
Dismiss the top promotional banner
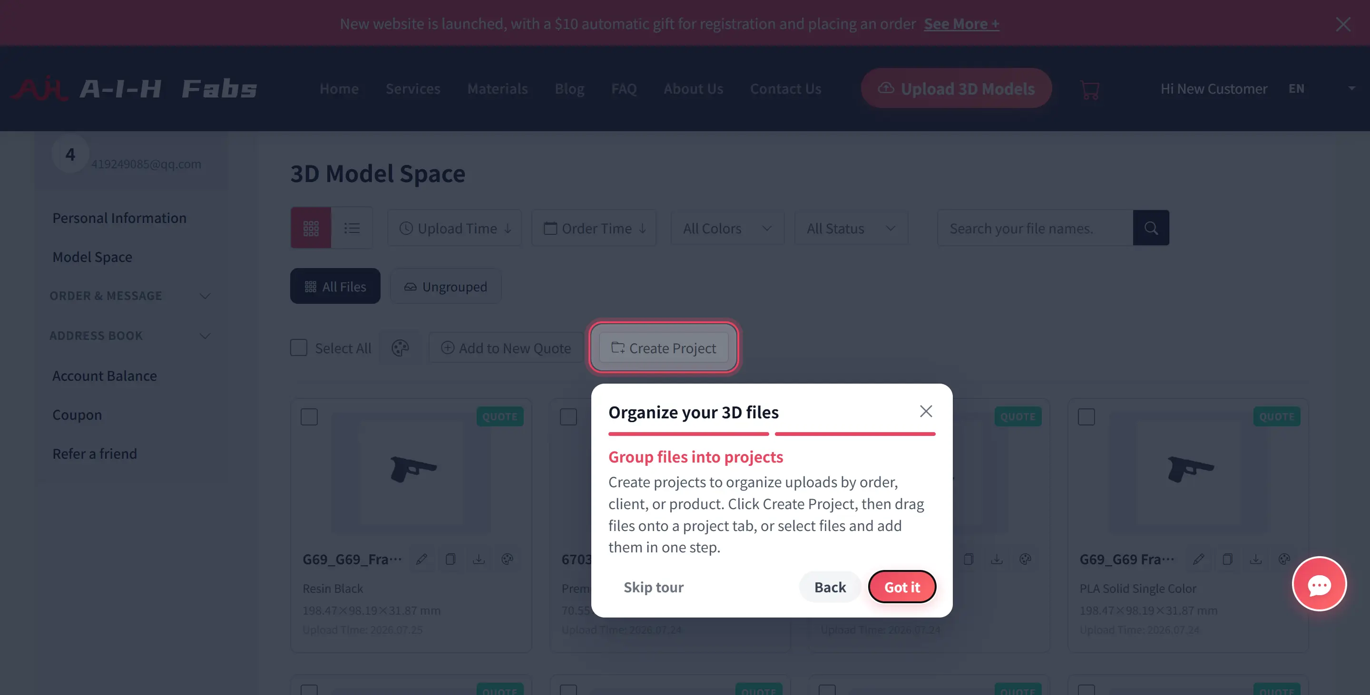(1343, 24)
